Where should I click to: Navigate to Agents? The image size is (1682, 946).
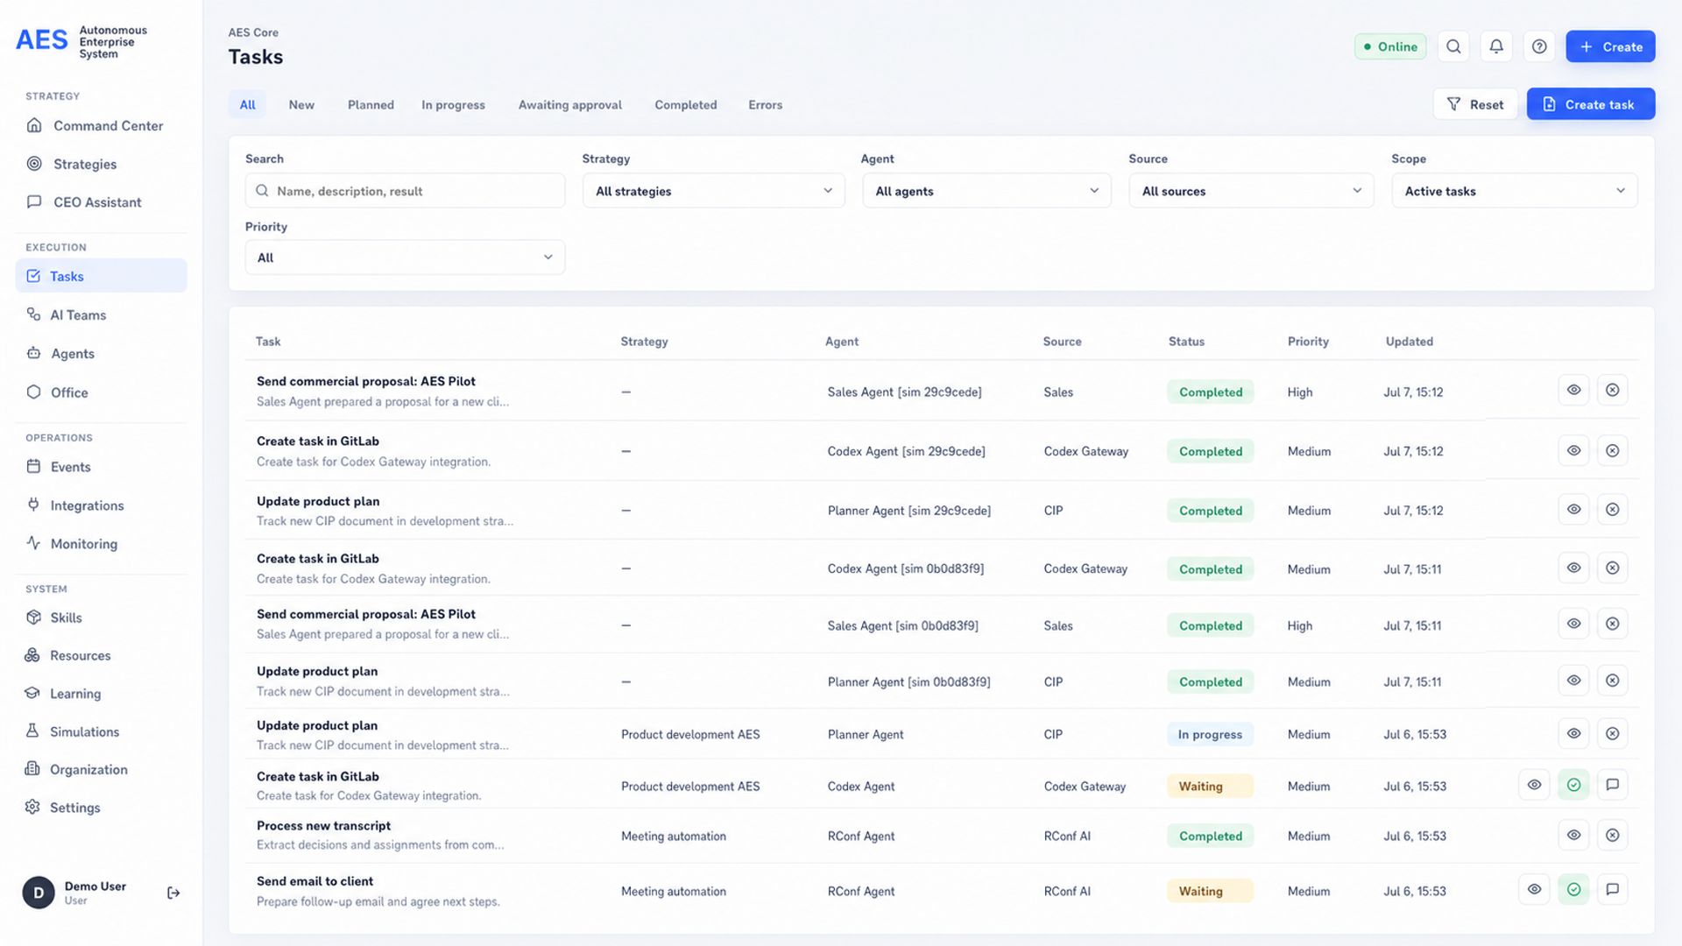click(x=101, y=353)
